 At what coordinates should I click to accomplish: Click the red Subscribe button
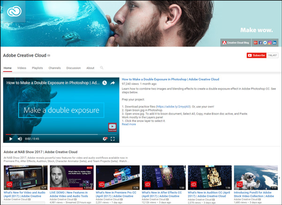coord(256,55)
